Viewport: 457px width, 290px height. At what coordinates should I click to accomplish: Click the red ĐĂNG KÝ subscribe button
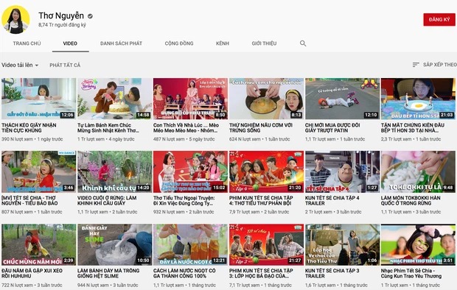point(439,20)
